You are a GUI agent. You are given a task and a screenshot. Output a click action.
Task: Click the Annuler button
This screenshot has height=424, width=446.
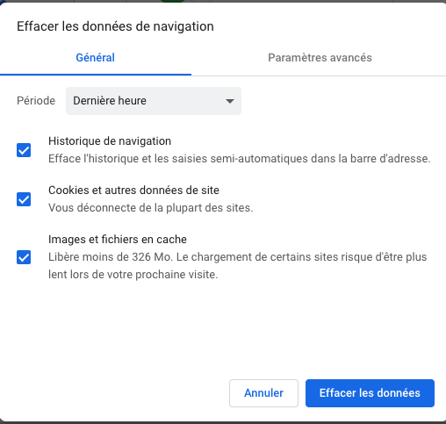pyautogui.click(x=263, y=393)
